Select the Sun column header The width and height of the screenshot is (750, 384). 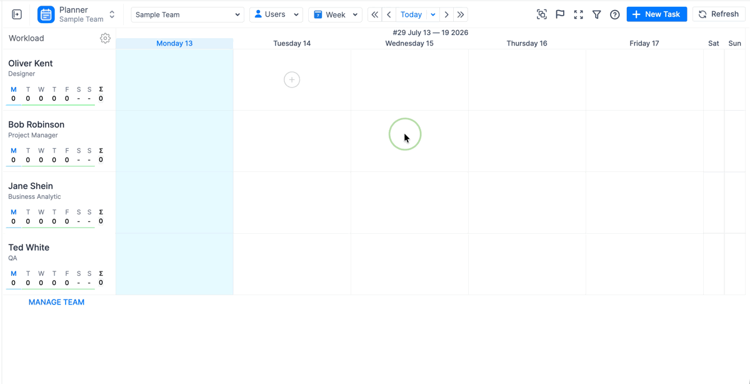(x=735, y=43)
